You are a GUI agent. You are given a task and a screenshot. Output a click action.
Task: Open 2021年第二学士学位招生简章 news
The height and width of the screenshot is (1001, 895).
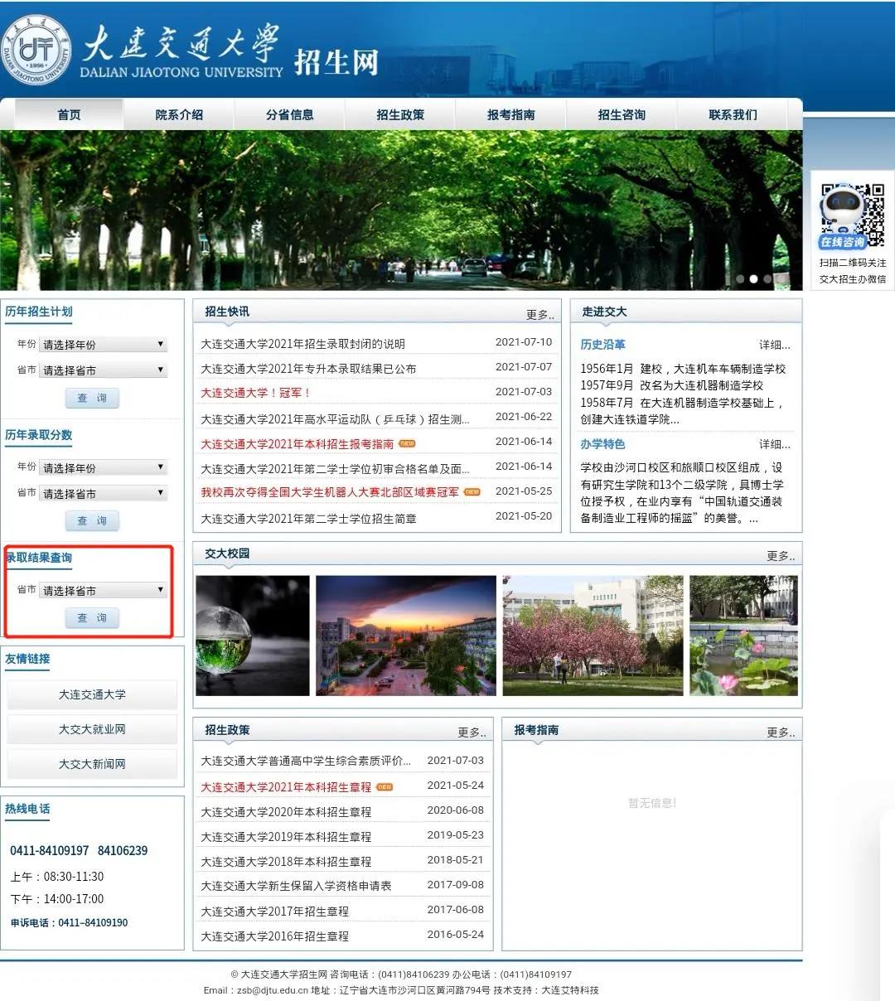(x=308, y=519)
